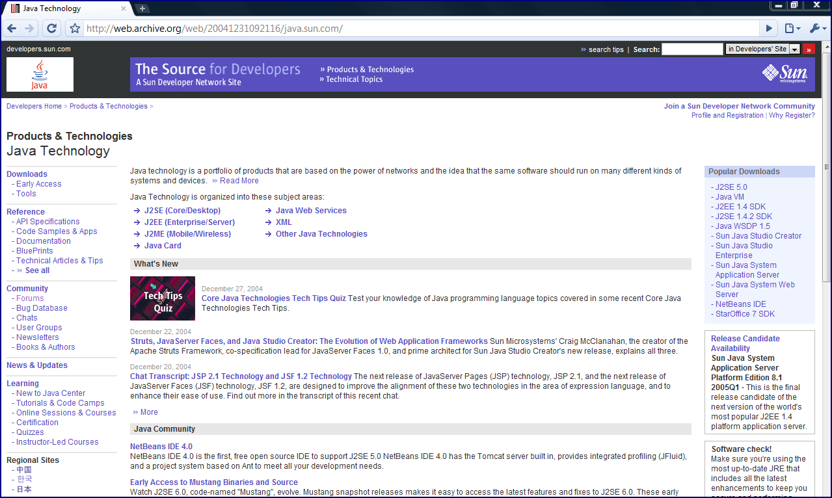Click the Java coffee cup logo

click(39, 73)
